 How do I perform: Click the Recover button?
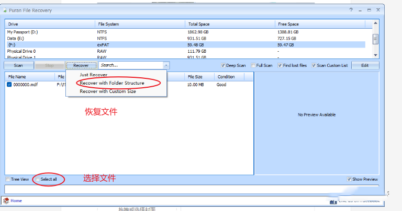81,65
